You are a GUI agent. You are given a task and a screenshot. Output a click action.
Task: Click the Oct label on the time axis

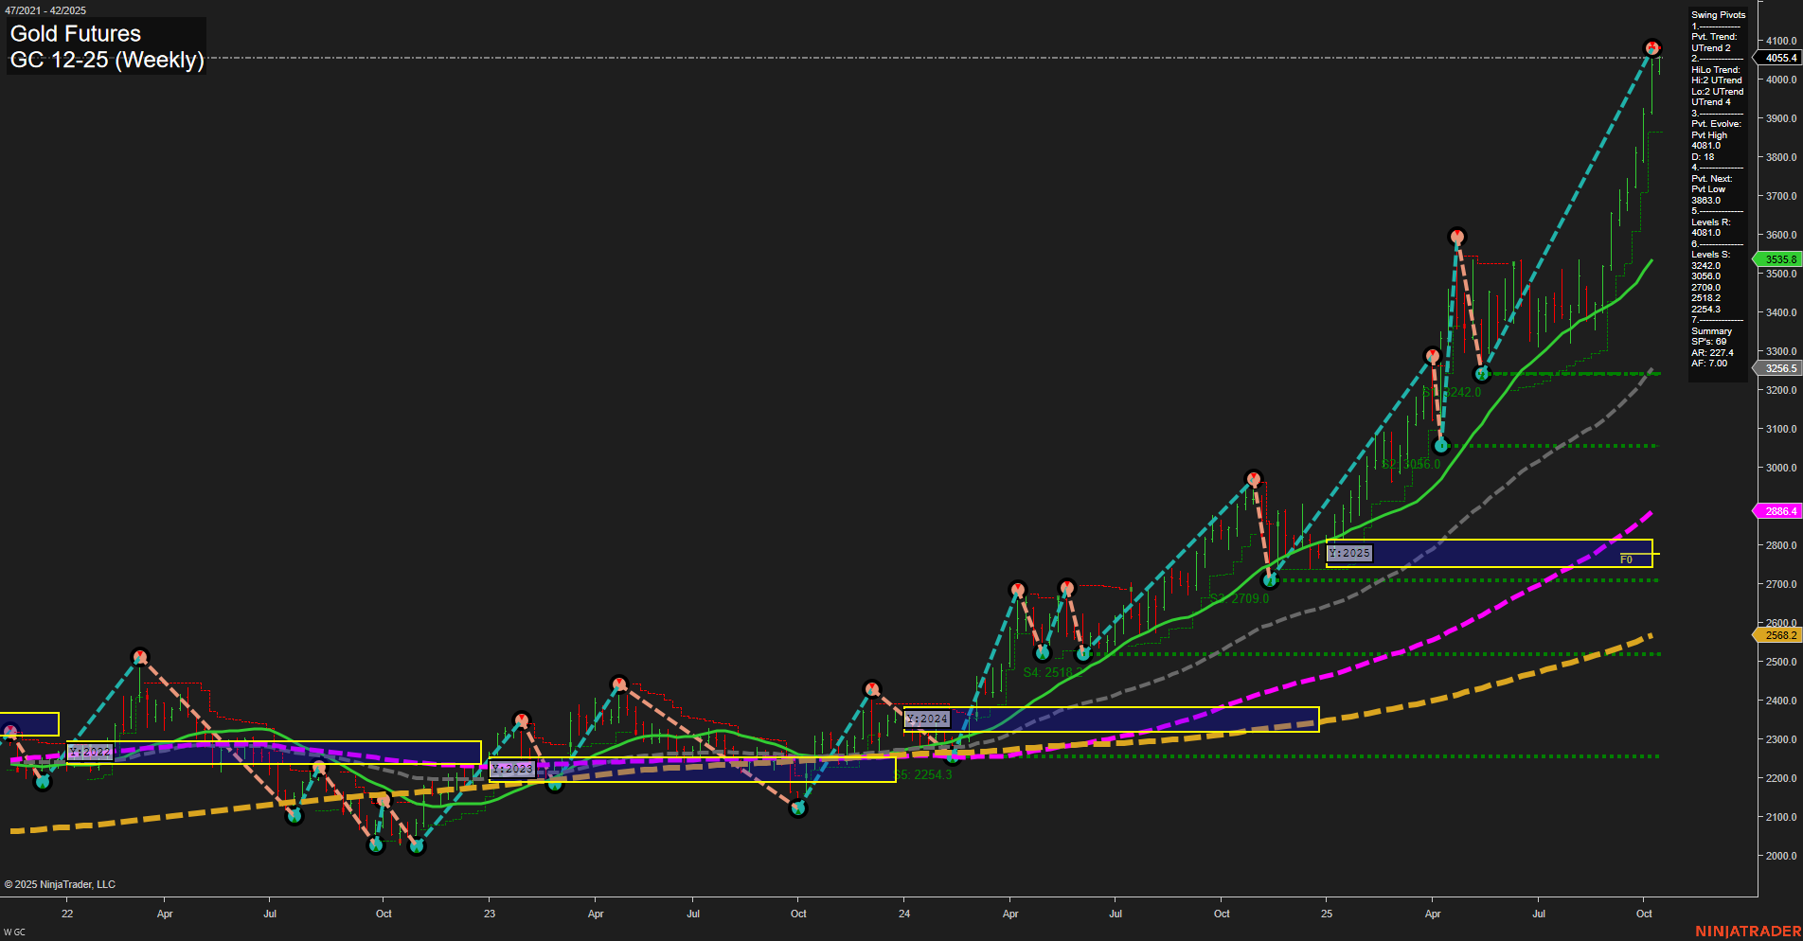coord(1645,914)
